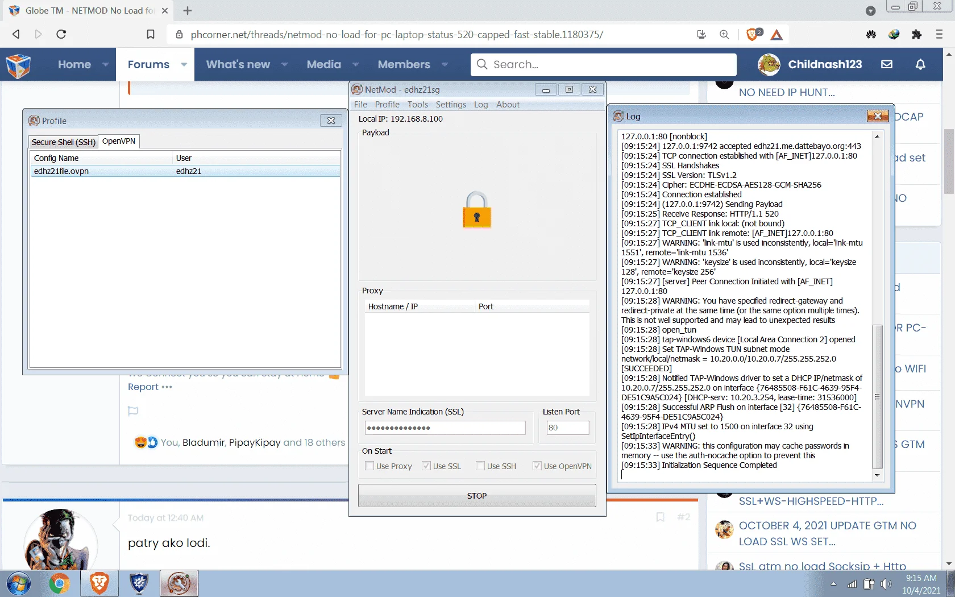Open the forum notifications bell
Viewport: 955px width, 597px height.
click(920, 64)
